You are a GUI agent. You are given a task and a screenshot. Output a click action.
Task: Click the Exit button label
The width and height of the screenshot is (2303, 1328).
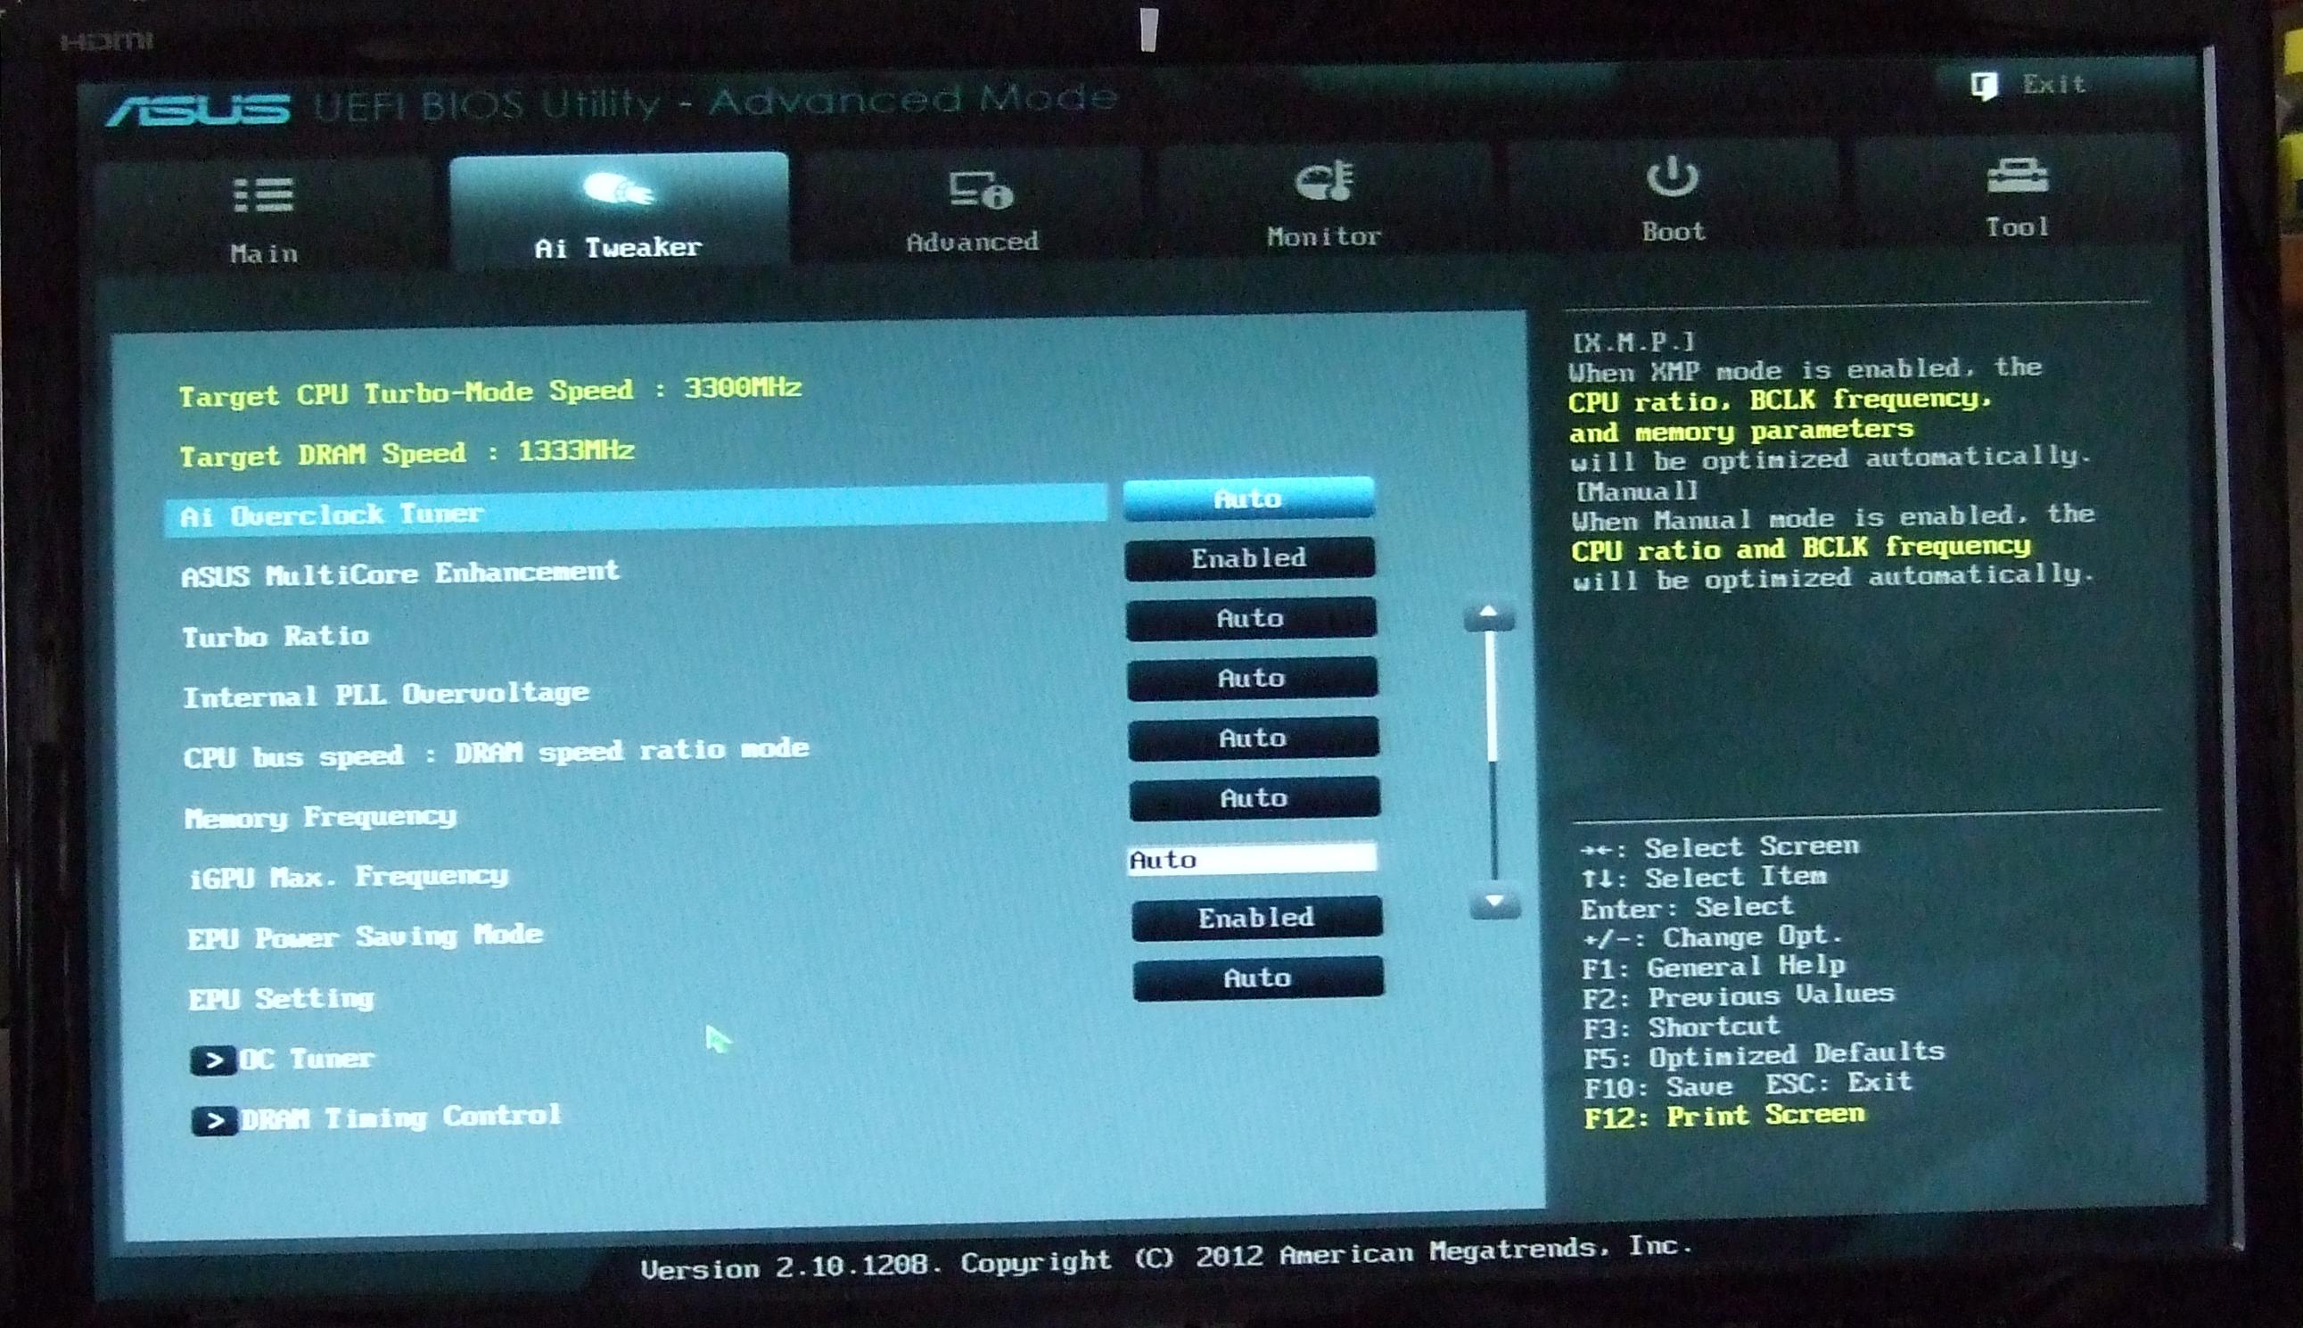pyautogui.click(x=2053, y=84)
